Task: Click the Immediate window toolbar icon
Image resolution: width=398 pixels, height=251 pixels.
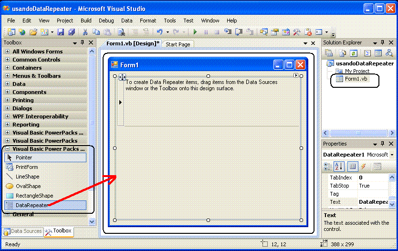Action: coord(319,32)
